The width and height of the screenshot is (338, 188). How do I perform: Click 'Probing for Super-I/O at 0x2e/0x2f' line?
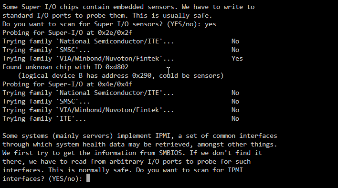67,33
